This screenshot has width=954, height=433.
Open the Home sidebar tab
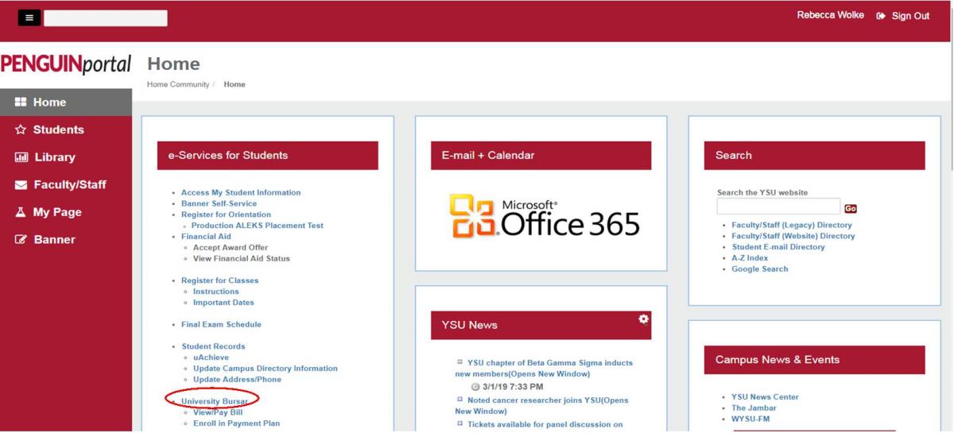pos(49,102)
